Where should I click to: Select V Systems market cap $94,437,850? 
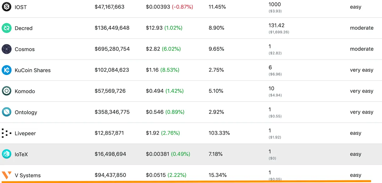[x=110, y=175]
